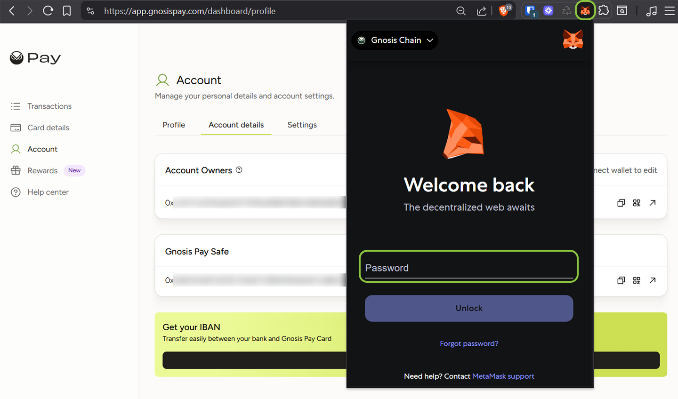678x399 pixels.
Task: Open the Bitwarden extension icon
Action: coord(531,11)
